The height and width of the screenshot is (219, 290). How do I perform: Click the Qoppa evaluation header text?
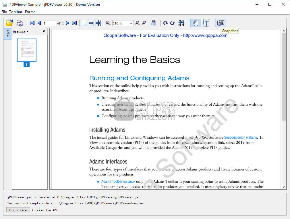coord(165,35)
